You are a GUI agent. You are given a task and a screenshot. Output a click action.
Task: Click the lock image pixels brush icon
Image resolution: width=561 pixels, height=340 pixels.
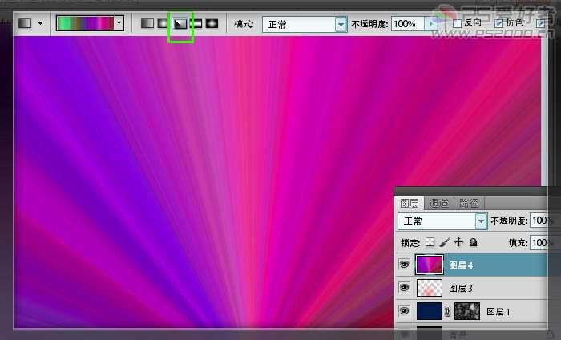pos(444,241)
